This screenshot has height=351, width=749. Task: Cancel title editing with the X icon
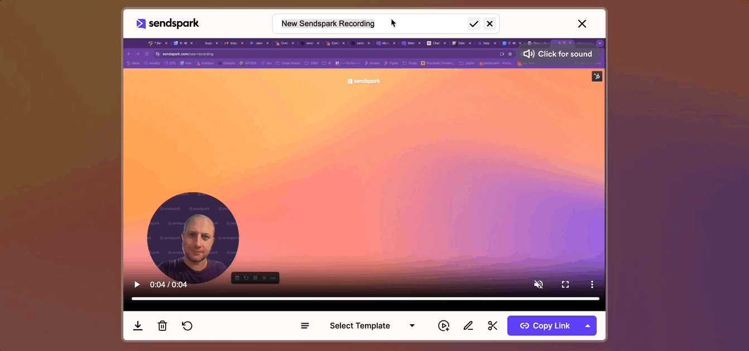coord(489,23)
